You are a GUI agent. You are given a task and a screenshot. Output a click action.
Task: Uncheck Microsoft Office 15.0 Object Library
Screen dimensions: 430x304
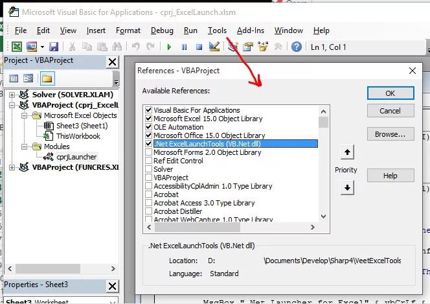(x=149, y=135)
